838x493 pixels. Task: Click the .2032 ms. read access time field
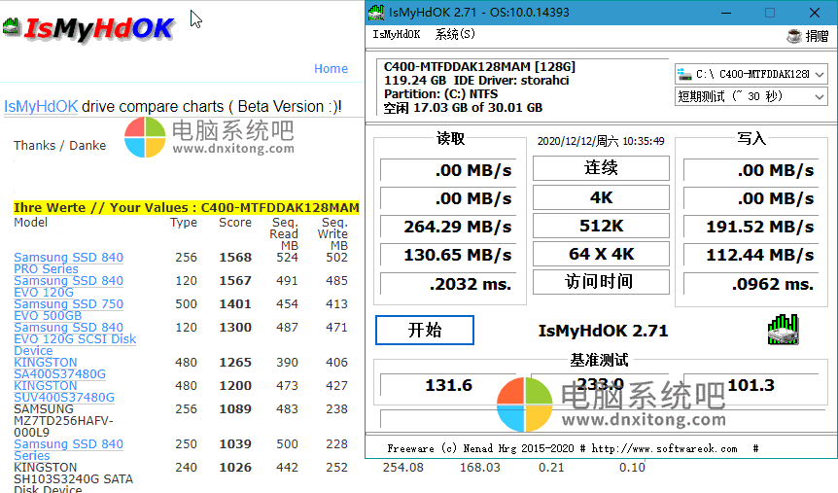click(x=448, y=284)
